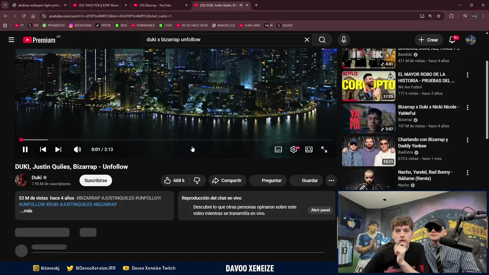Screen dimensions: 489x275
Task: Open the Duki channel name link
Action: coord(37,178)
